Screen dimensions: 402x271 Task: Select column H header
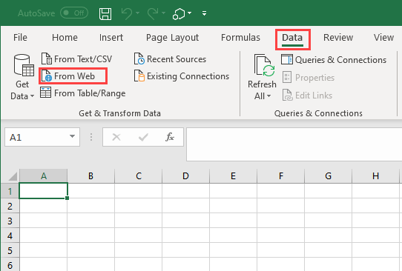[x=375, y=176]
